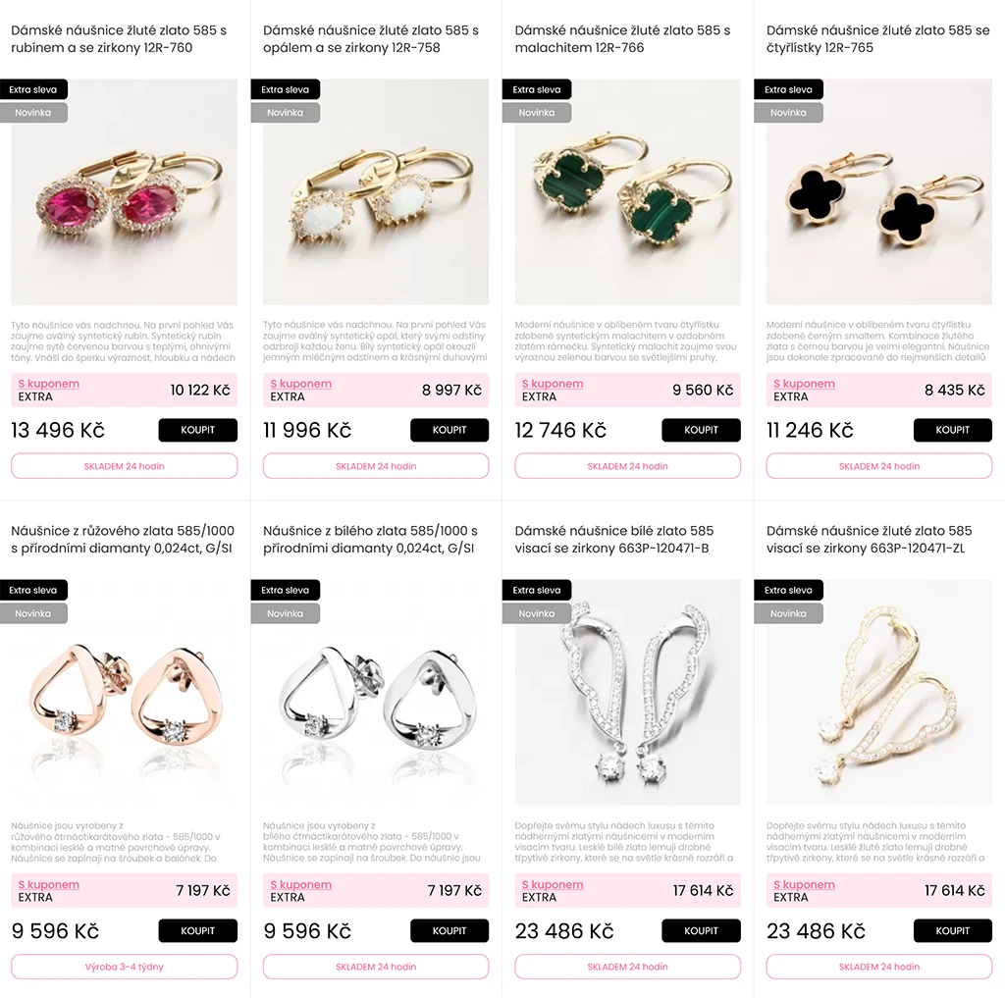Buy the ruby earrings 12R-760
Image resolution: width=1005 pixels, height=998 pixels.
coord(197,430)
